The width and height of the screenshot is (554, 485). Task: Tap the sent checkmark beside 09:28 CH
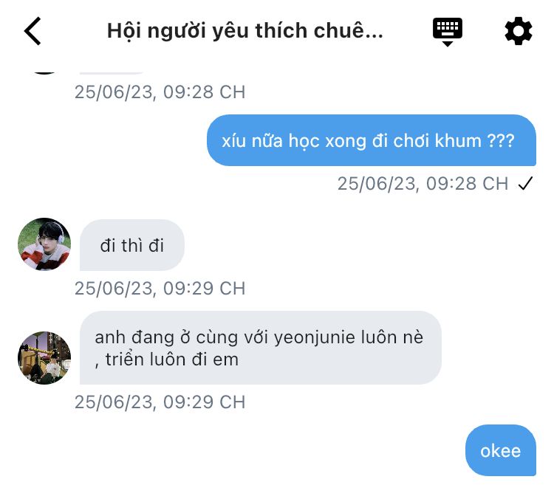point(525,184)
